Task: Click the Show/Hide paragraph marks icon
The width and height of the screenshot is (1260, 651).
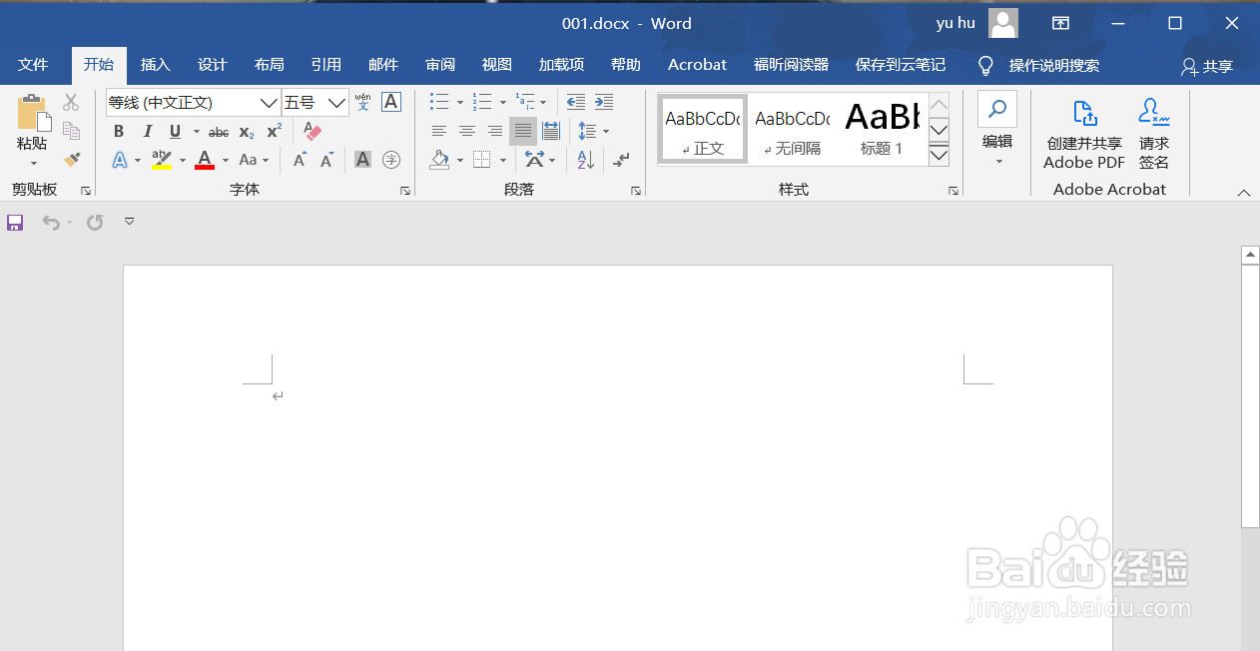Action: click(x=619, y=160)
